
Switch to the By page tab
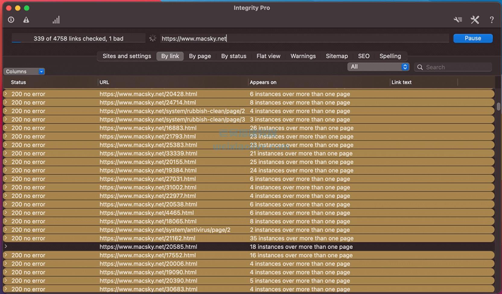pyautogui.click(x=200, y=56)
